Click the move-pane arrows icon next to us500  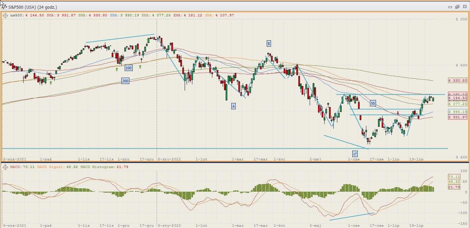click(6, 15)
